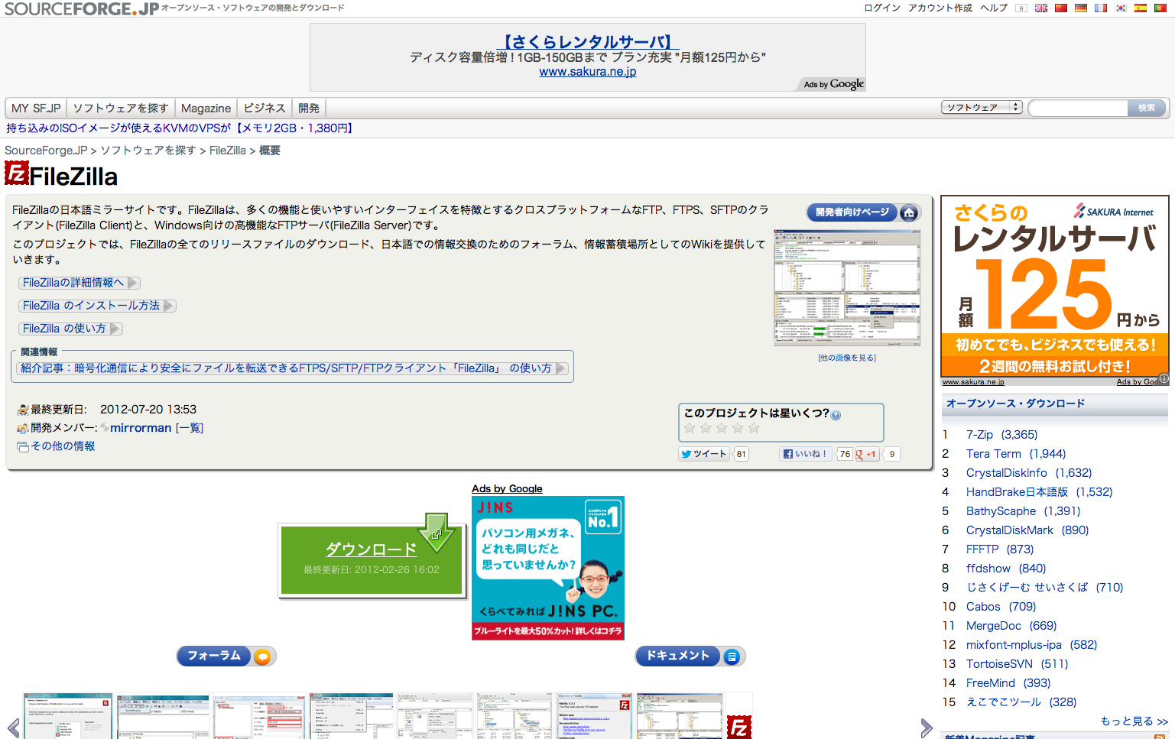
Task: Open the ビジネス menu
Action: pyautogui.click(x=265, y=109)
